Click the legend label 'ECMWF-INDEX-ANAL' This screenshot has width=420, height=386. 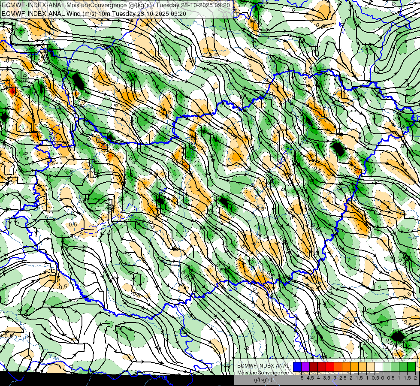click(263, 366)
